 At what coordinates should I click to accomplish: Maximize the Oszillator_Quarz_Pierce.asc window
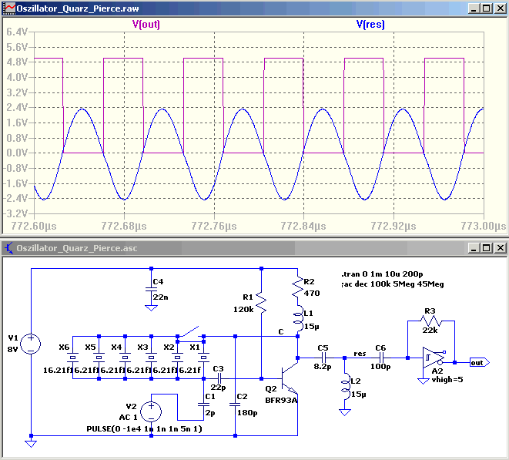click(486, 248)
